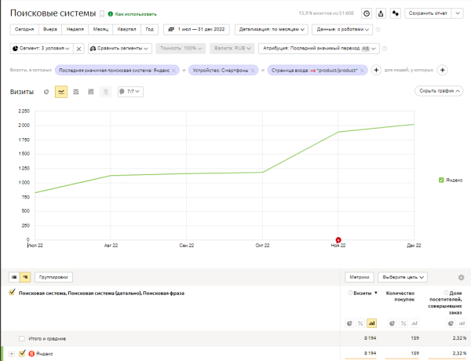Image resolution: width=471 pixels, height=361 pixels.
Task: Switch to the tree list view icon
Action: pos(25,277)
